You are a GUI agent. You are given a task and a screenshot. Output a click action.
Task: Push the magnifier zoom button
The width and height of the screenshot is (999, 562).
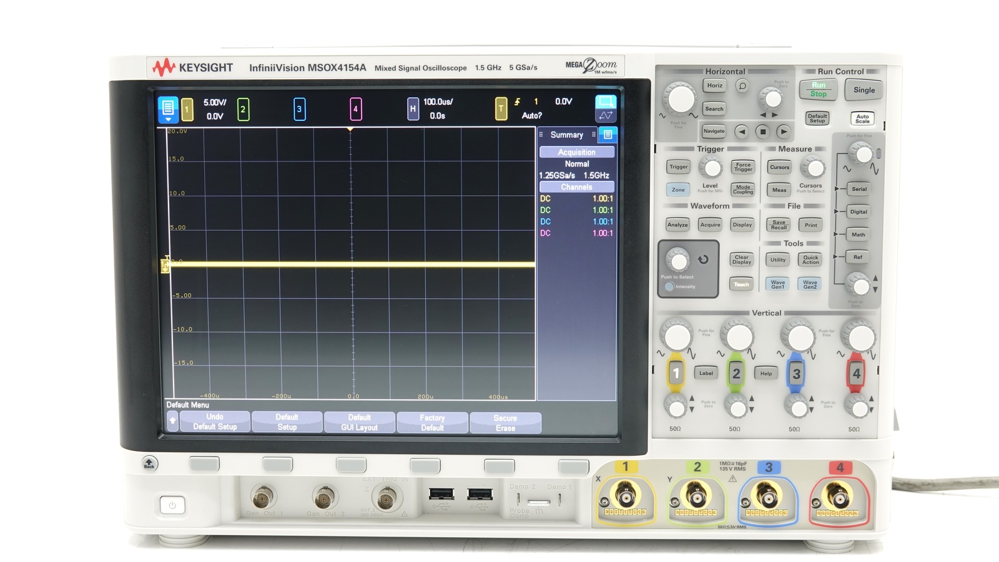click(742, 86)
